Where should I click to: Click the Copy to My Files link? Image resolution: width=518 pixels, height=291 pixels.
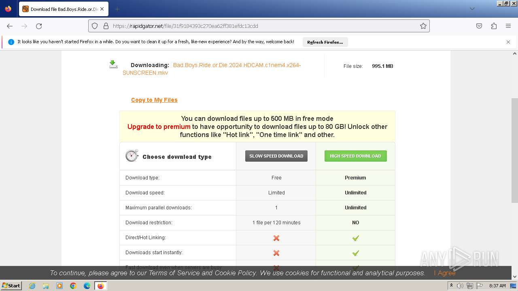point(154,100)
